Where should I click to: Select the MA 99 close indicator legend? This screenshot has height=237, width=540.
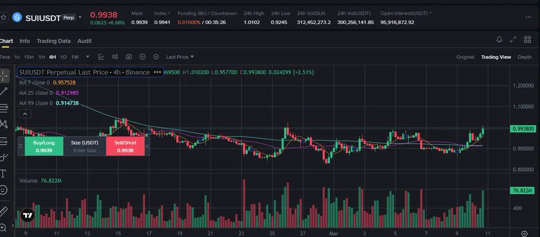[x=49, y=103]
